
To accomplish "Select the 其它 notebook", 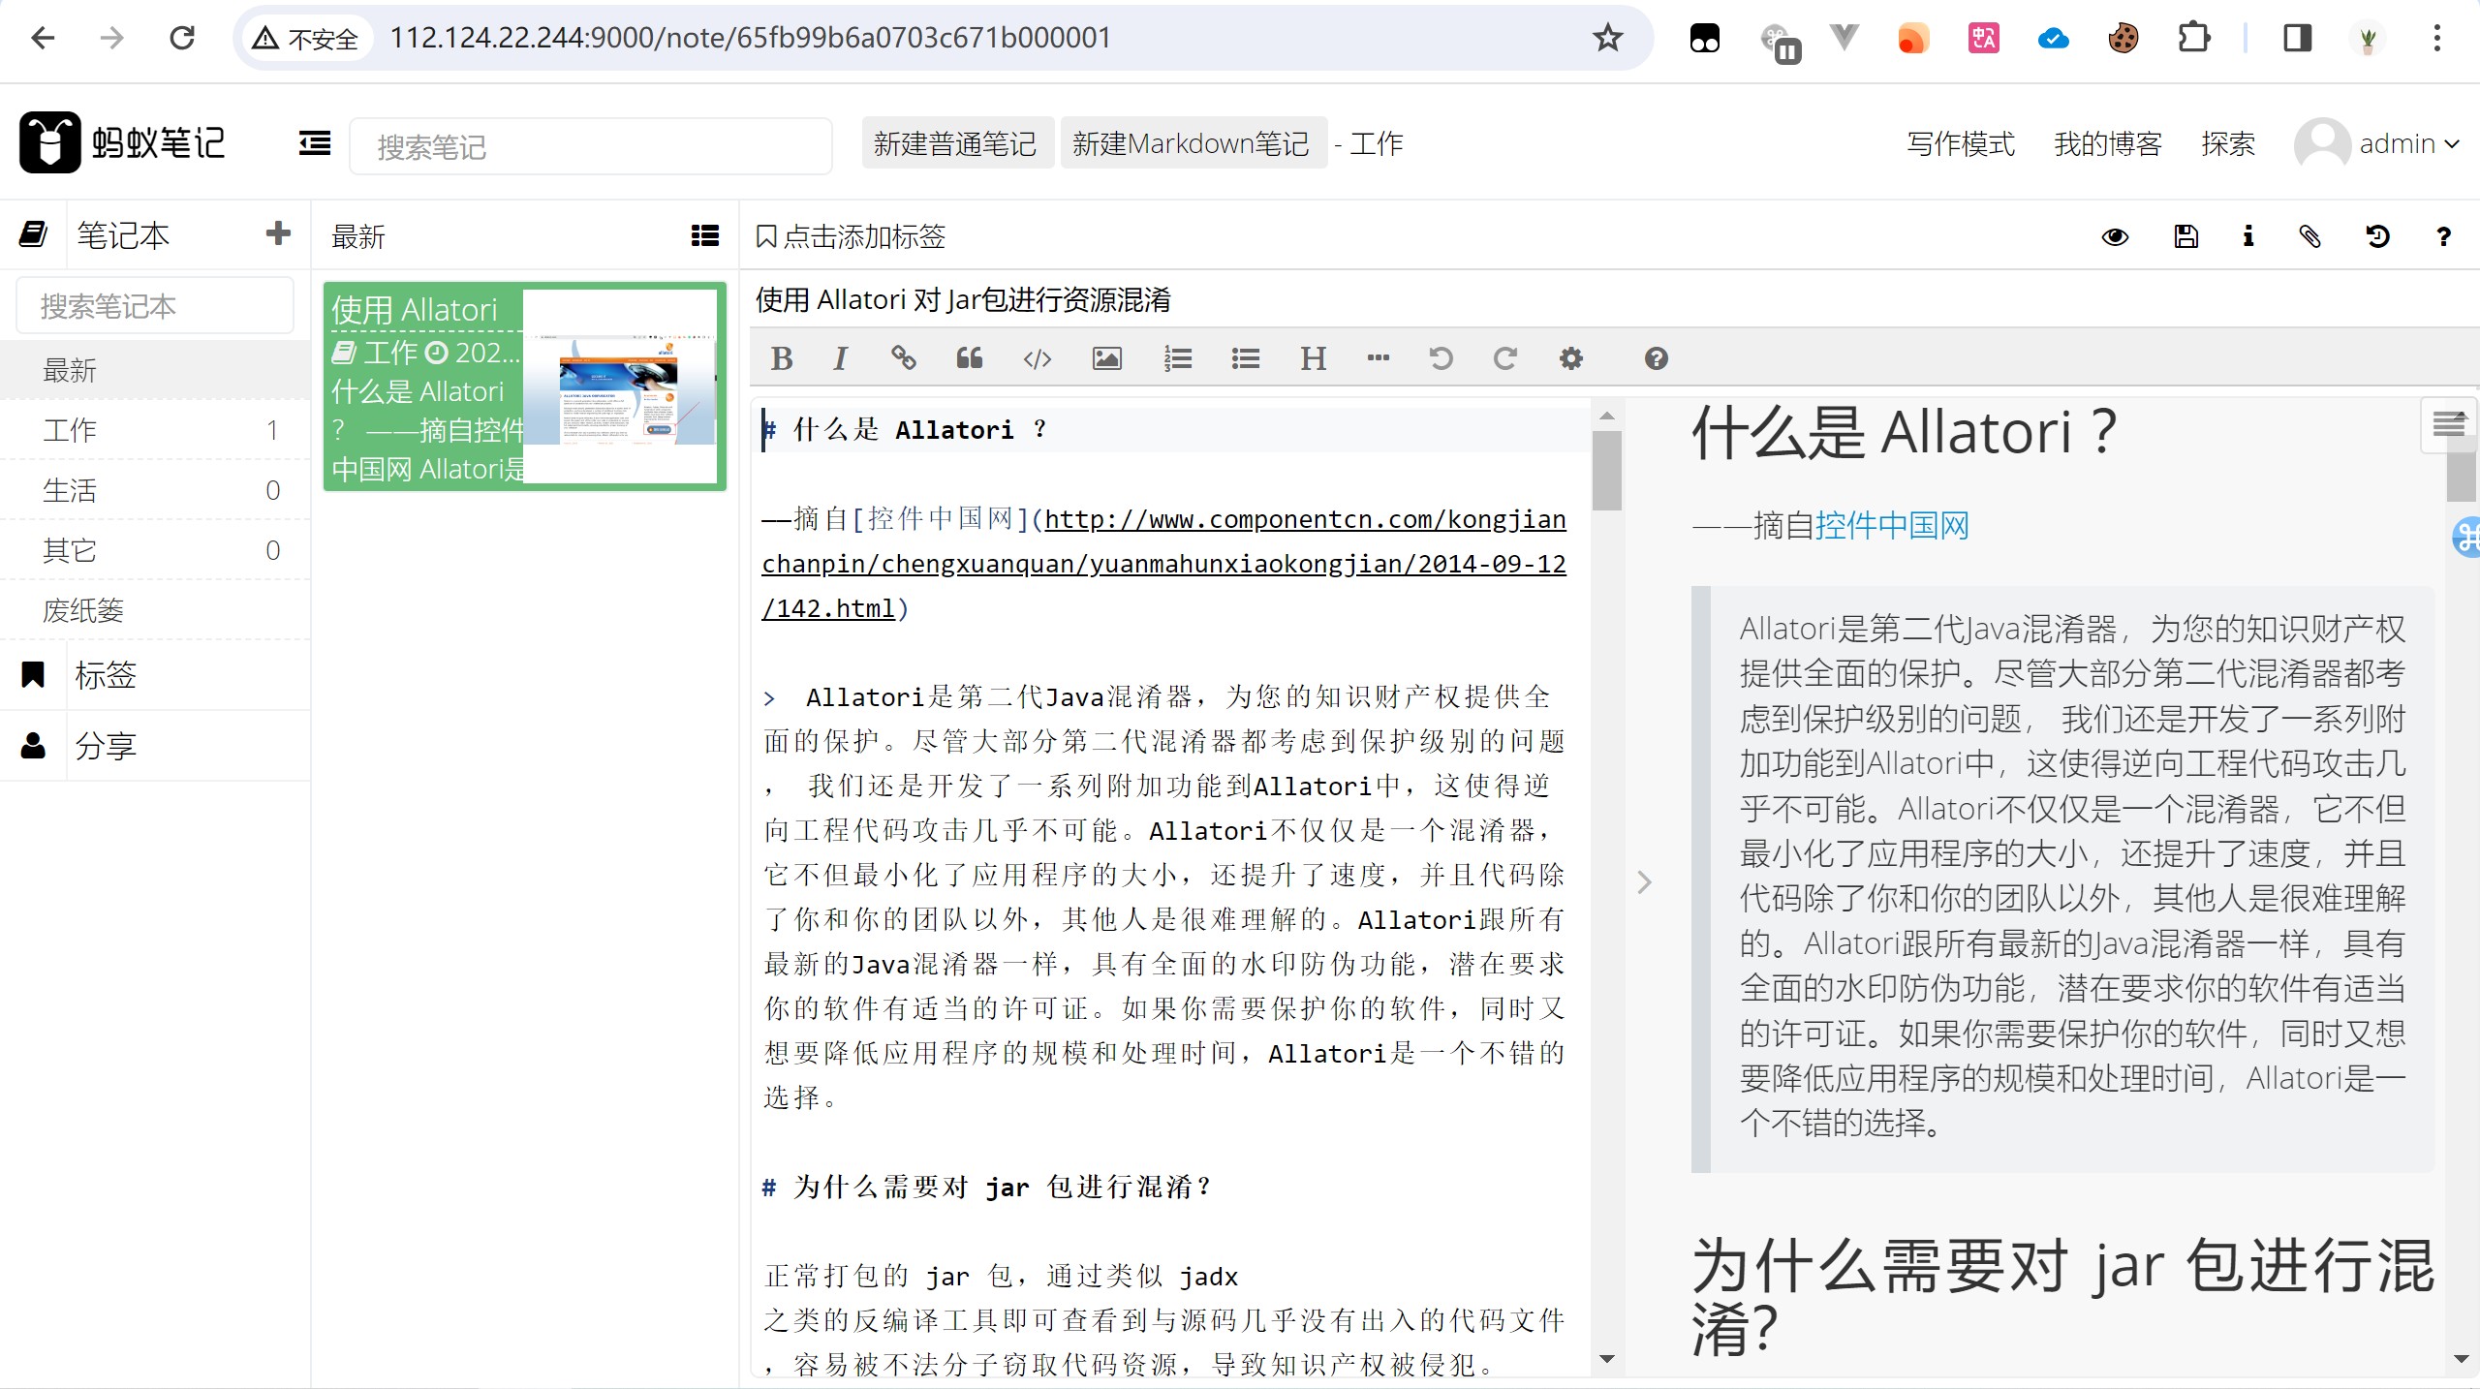I will tap(155, 550).
